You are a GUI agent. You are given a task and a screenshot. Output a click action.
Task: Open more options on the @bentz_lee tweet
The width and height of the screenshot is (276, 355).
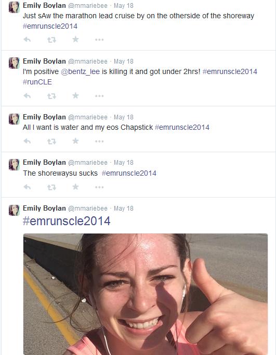(x=99, y=96)
